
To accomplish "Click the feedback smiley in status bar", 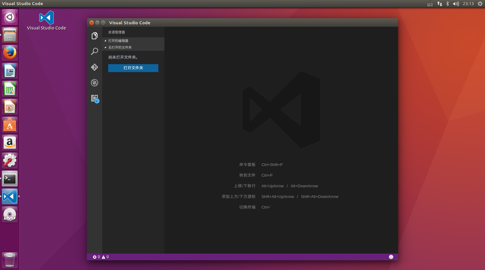I will pyautogui.click(x=391, y=257).
